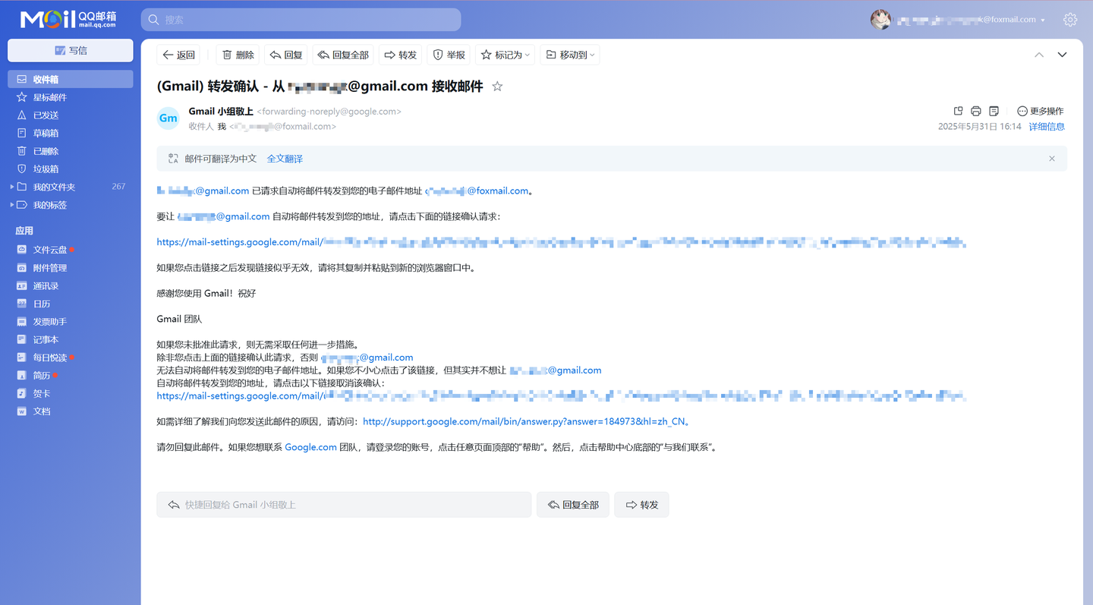
Task: Click 返回 to go back
Action: (x=179, y=55)
